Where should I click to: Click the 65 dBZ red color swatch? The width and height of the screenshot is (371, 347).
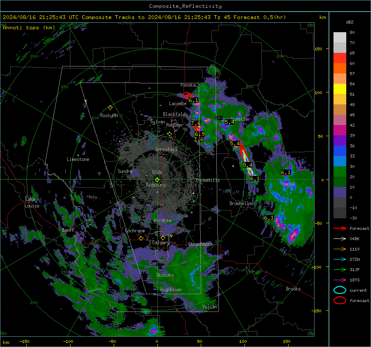coord(340,58)
